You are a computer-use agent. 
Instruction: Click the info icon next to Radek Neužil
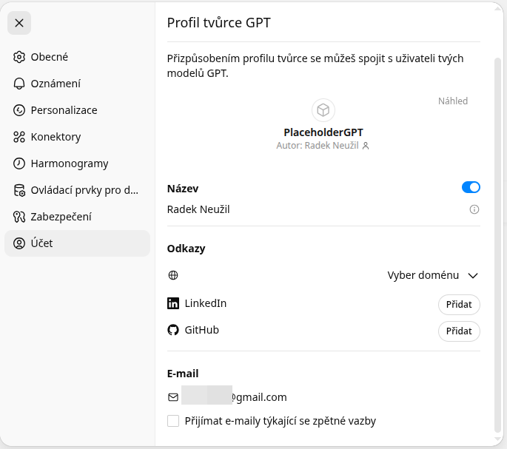click(x=474, y=209)
